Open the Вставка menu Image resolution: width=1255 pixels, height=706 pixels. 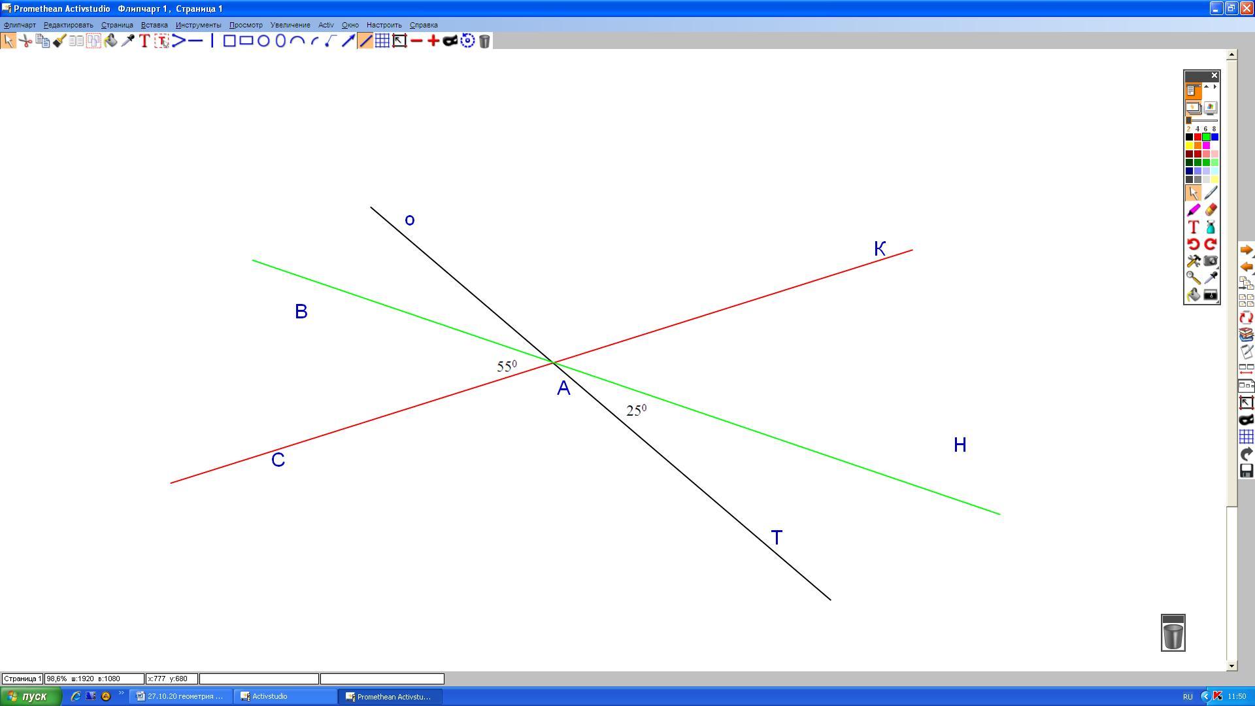154,25
